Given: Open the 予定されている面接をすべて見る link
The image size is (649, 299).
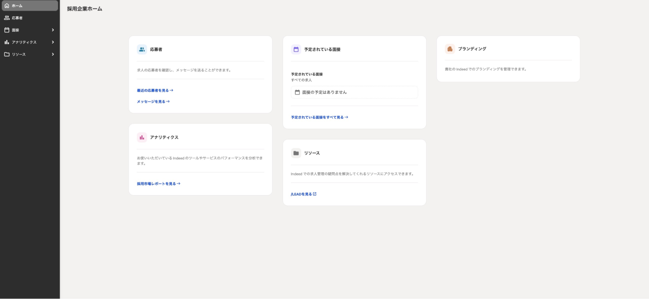Looking at the screenshot, I should pos(319,117).
